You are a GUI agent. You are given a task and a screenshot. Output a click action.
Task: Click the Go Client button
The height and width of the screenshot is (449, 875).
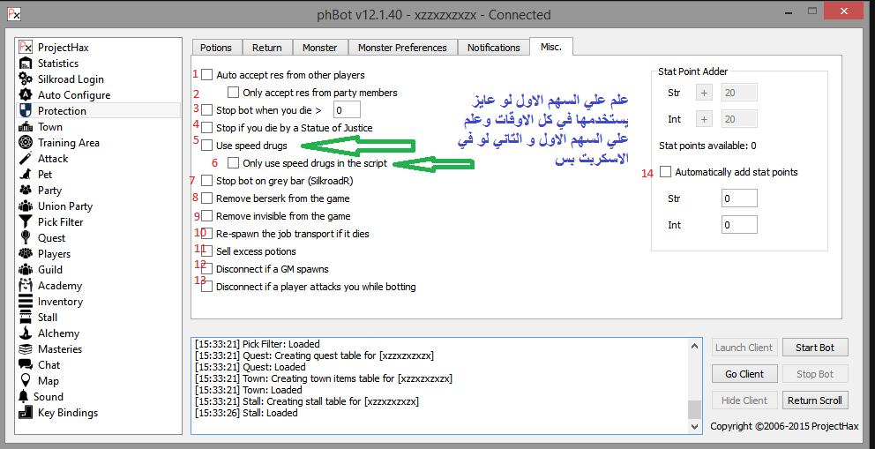tap(744, 374)
